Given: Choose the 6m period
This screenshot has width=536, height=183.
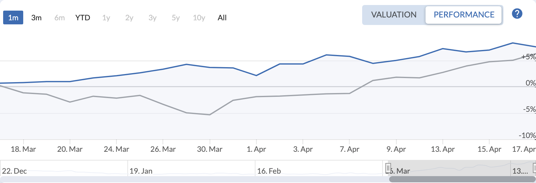Looking at the screenshot, I should 59,18.
